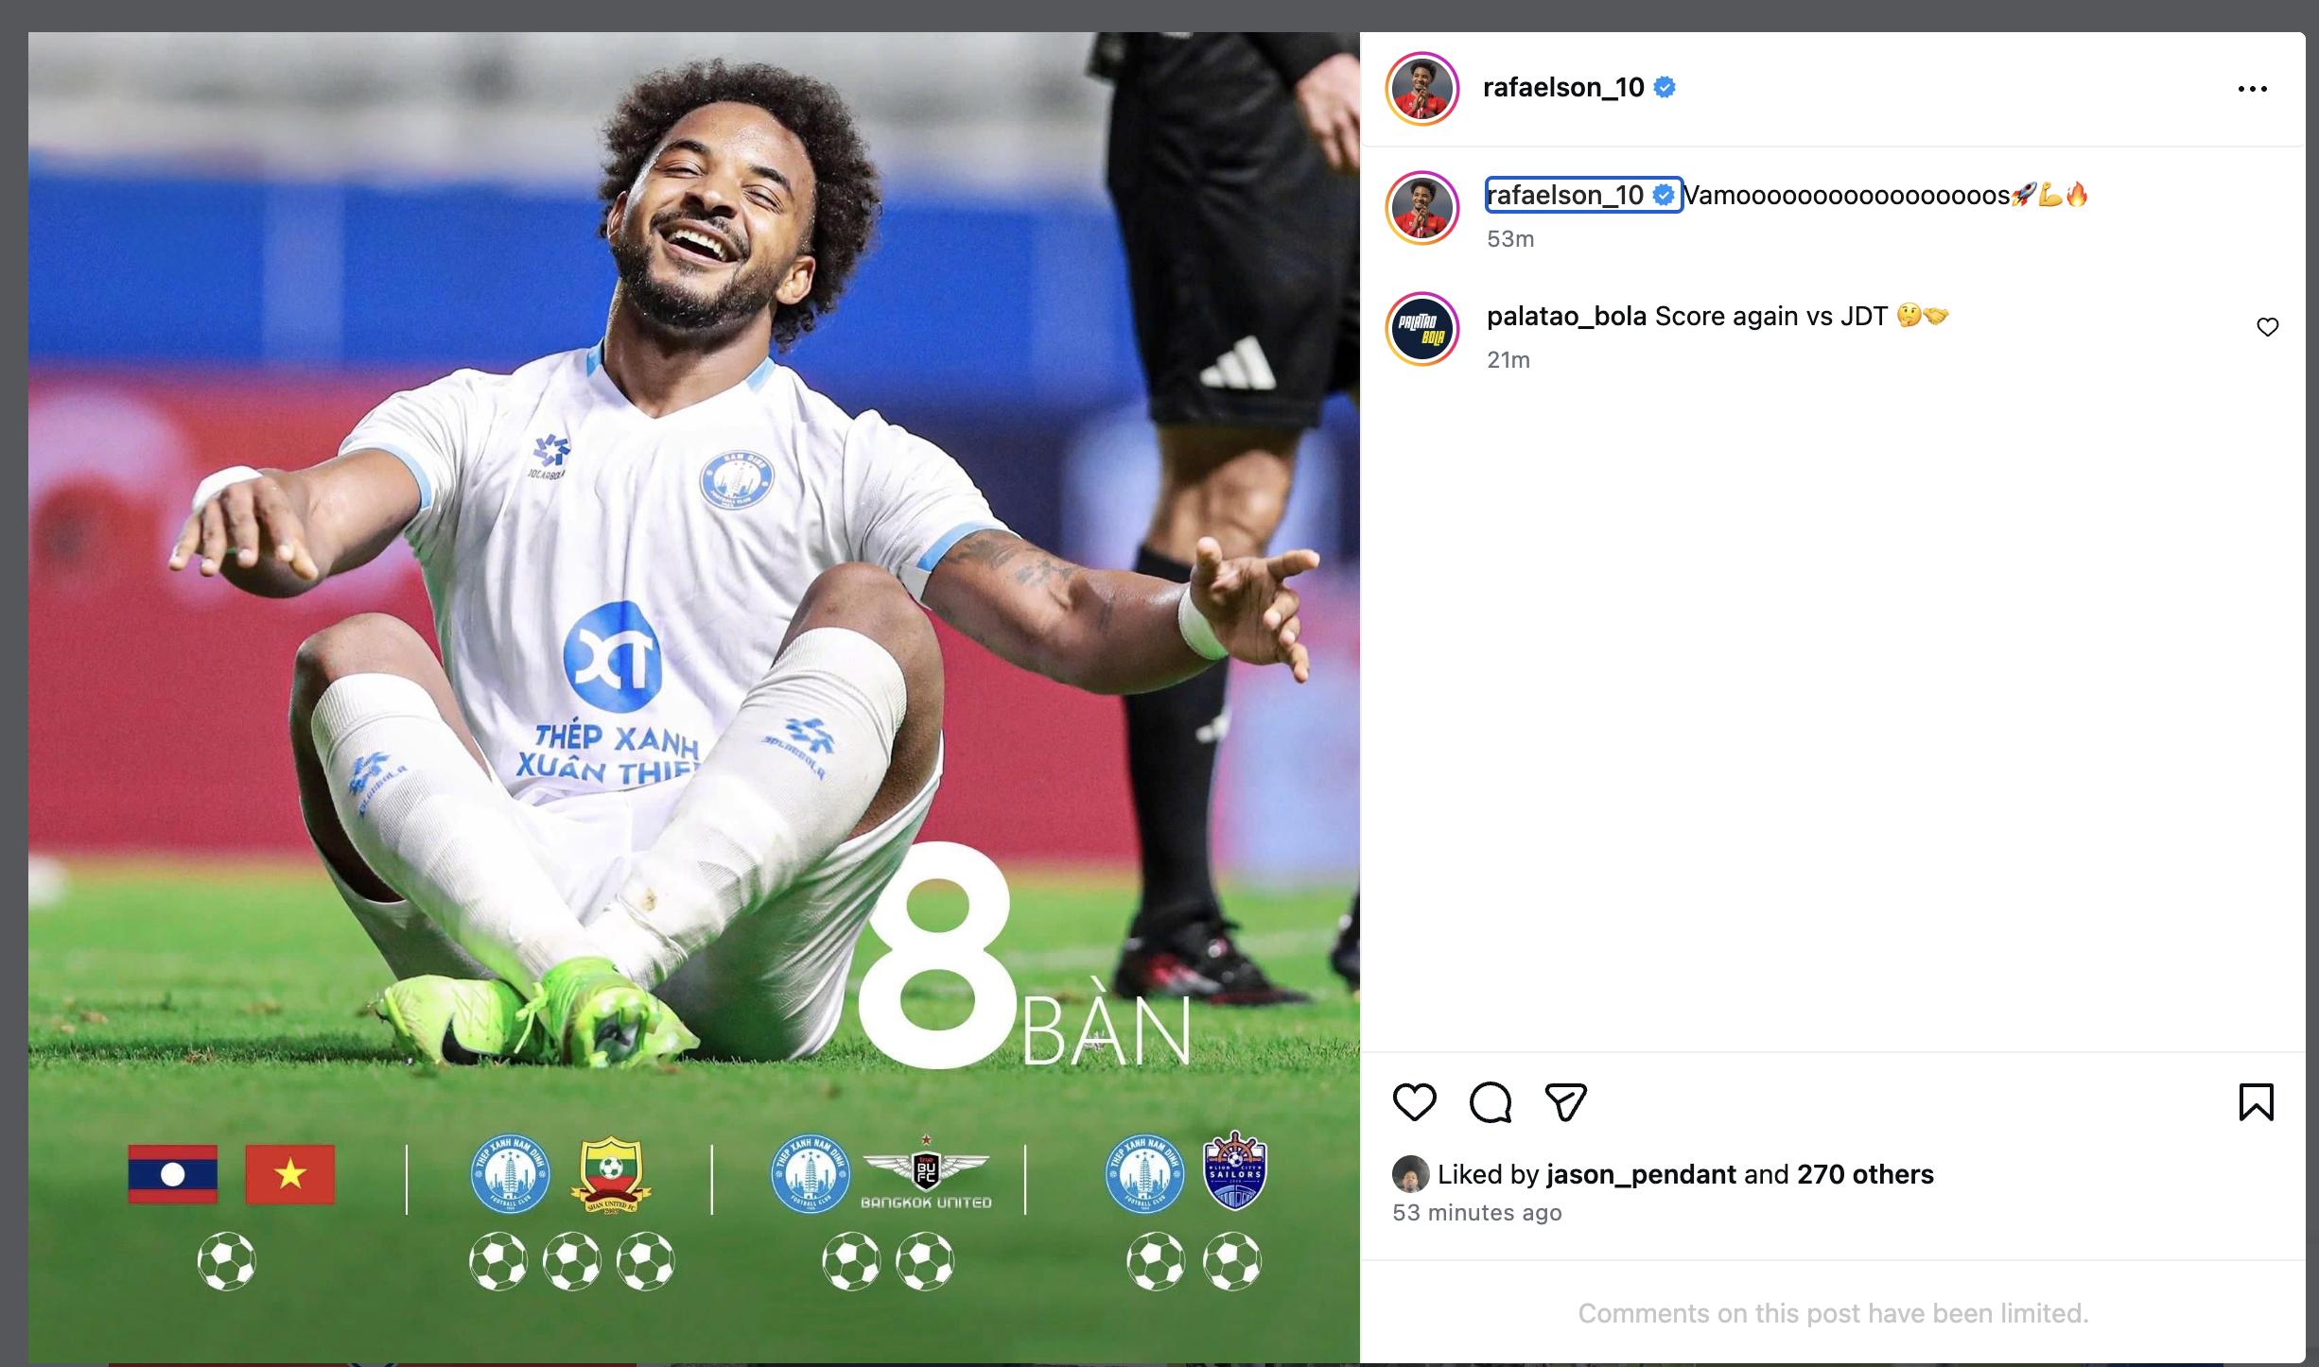Click the 53m caption timestamp
The height and width of the screenshot is (1367, 2319).
tap(1509, 239)
